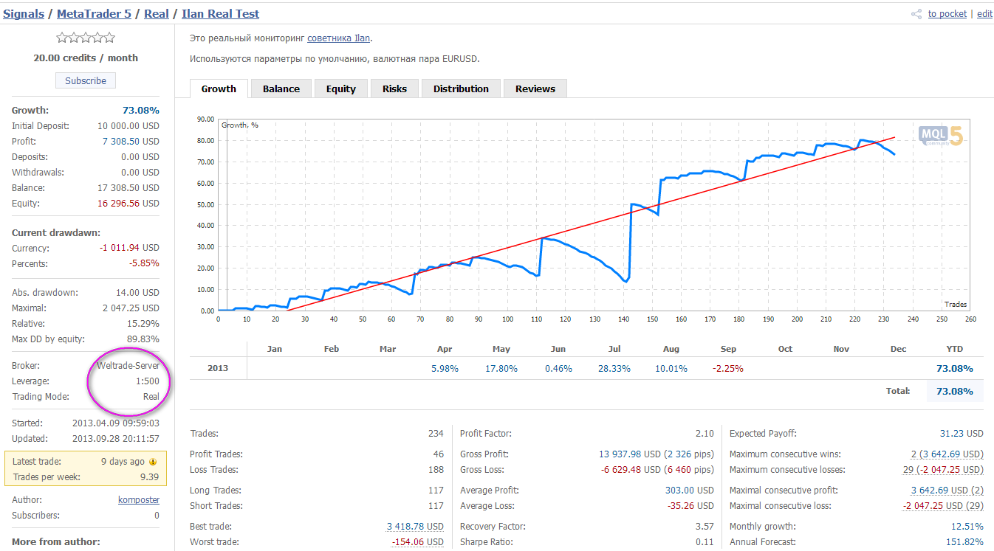Rate the signal using the first star
This screenshot has height=551, width=994.
coord(62,38)
